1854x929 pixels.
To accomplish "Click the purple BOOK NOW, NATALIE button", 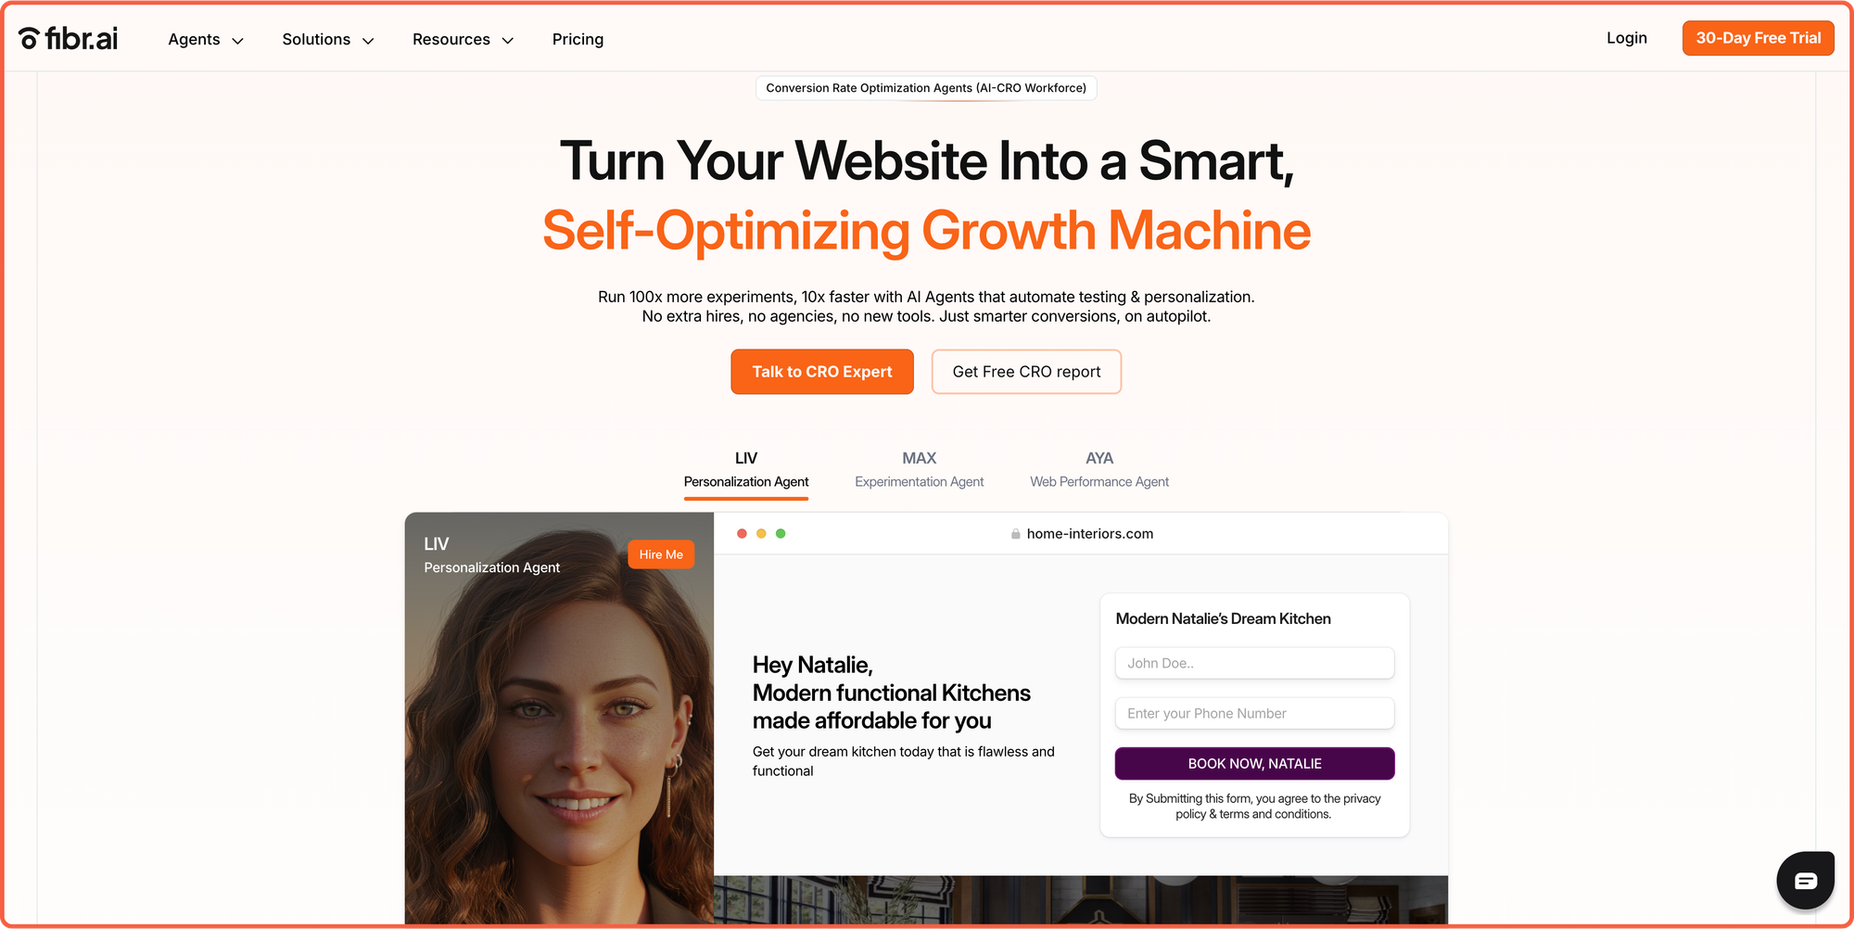I will pos(1254,764).
